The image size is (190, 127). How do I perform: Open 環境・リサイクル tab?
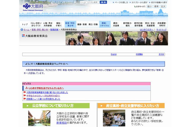point(105,24)
